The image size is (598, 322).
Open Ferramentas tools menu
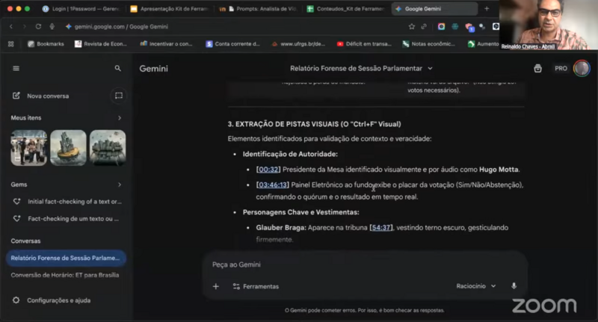[x=256, y=287]
